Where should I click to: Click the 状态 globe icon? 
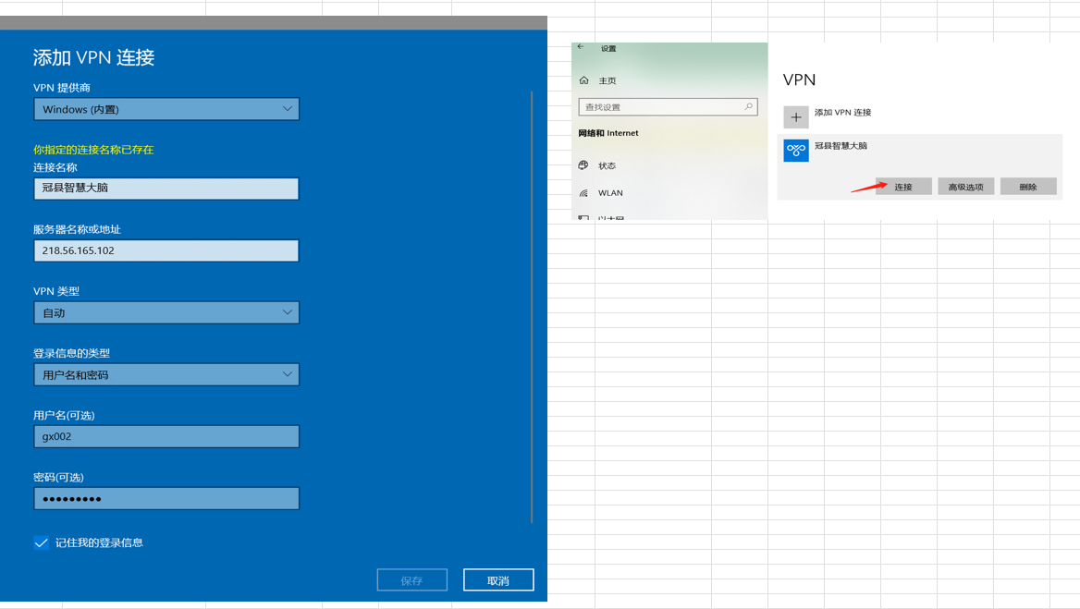point(583,165)
